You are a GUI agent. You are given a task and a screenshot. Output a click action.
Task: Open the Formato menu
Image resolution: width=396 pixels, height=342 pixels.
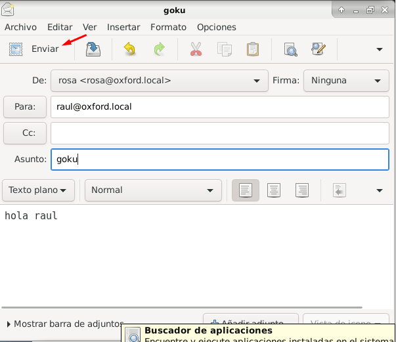coord(169,27)
